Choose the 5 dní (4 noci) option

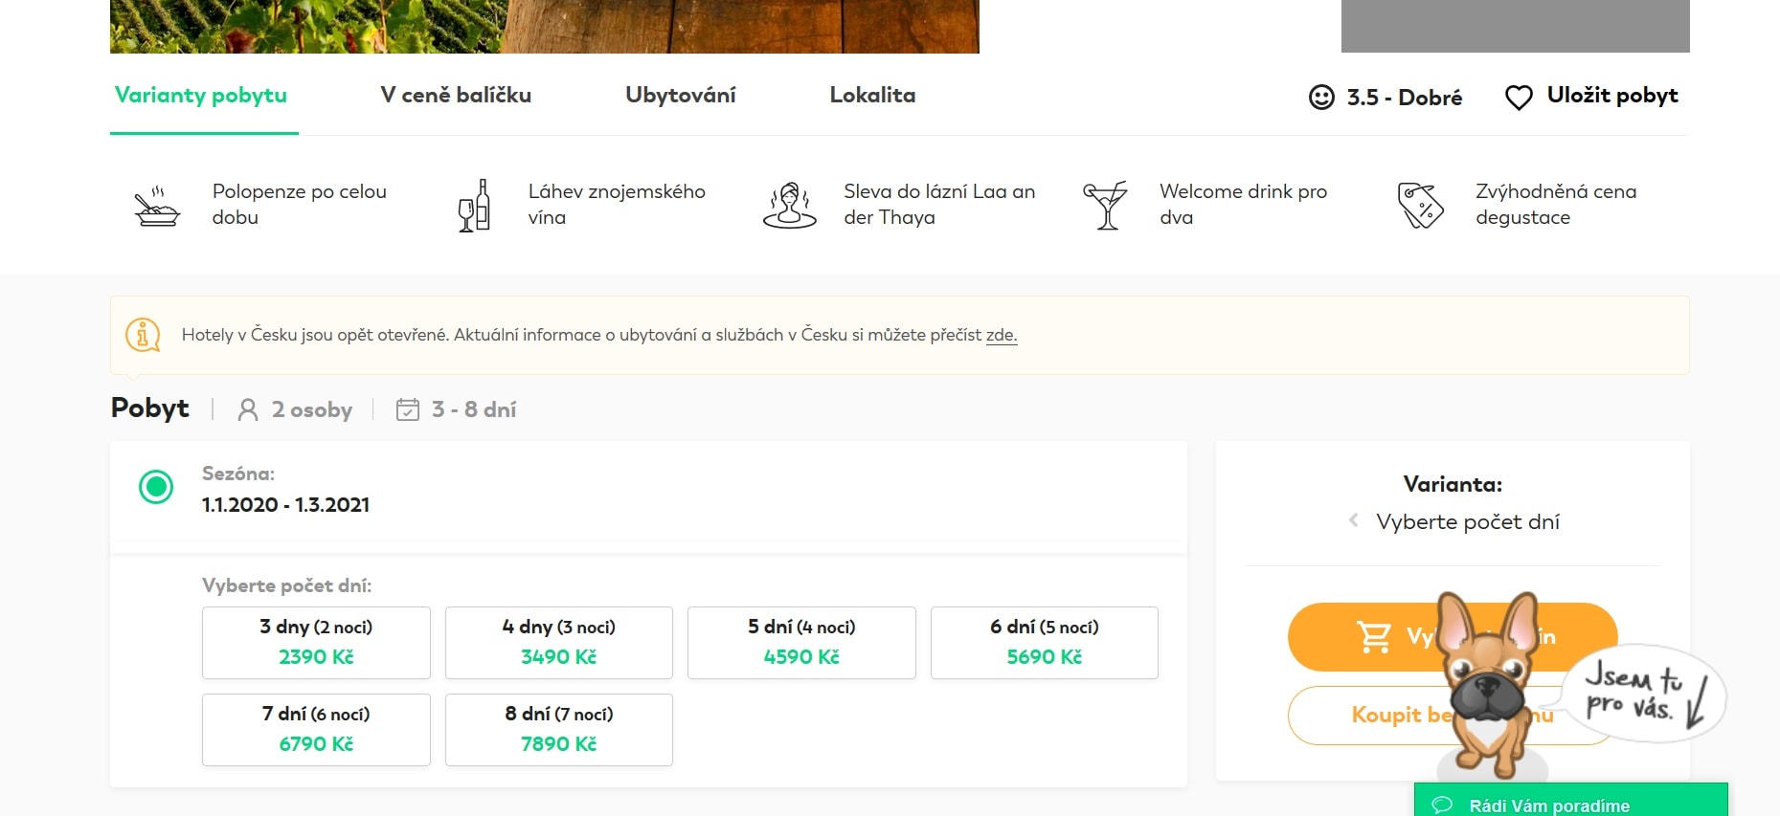801,643
